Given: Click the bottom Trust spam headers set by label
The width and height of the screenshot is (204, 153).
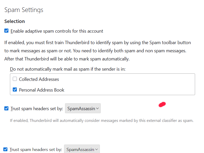Looking at the screenshot, I should pyautogui.click(x=36, y=149).
